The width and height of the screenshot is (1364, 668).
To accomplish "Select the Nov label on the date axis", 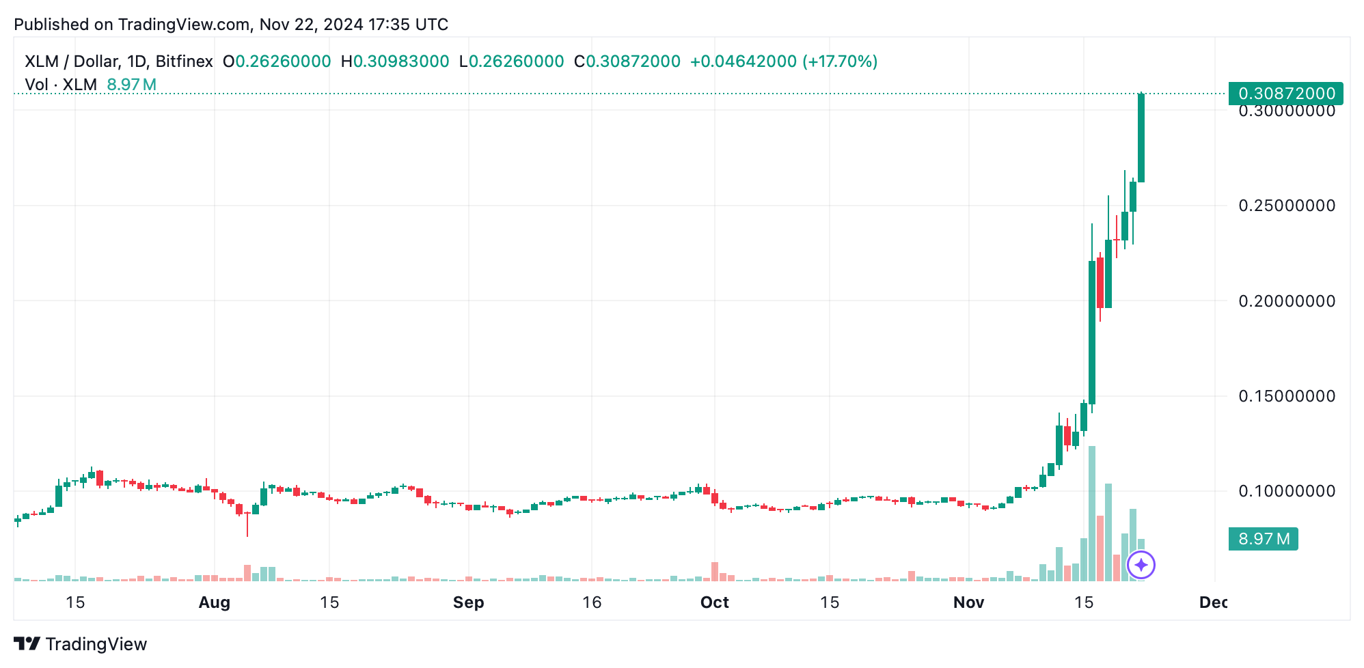I will point(970,603).
